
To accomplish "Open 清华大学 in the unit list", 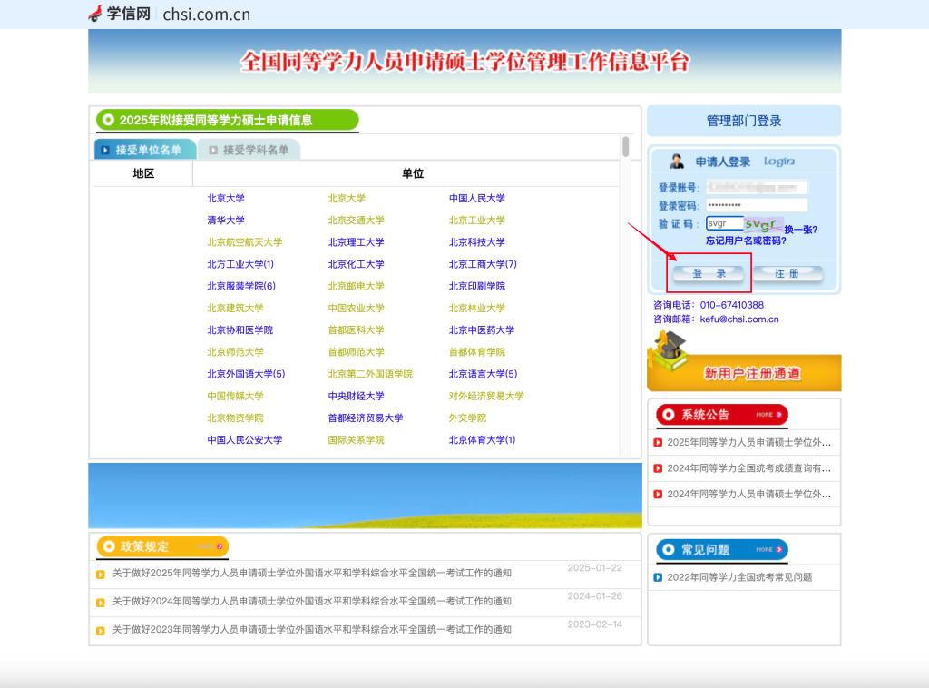I will click(226, 221).
